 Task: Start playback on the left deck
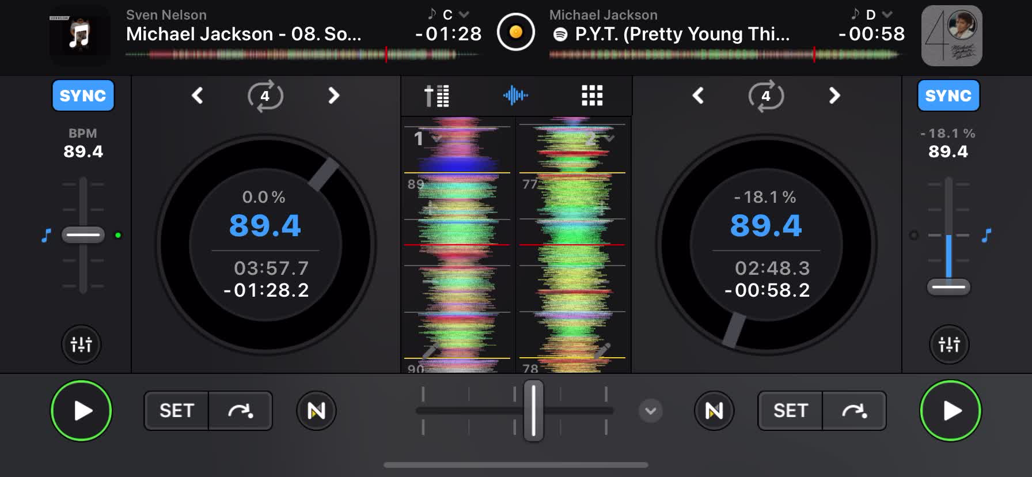pyautogui.click(x=81, y=411)
